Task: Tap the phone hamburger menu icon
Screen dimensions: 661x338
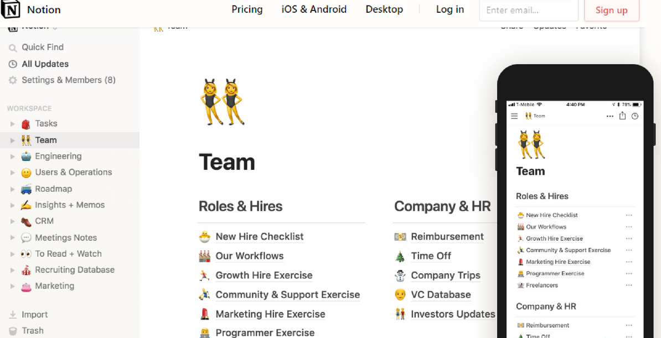Action: click(x=514, y=116)
